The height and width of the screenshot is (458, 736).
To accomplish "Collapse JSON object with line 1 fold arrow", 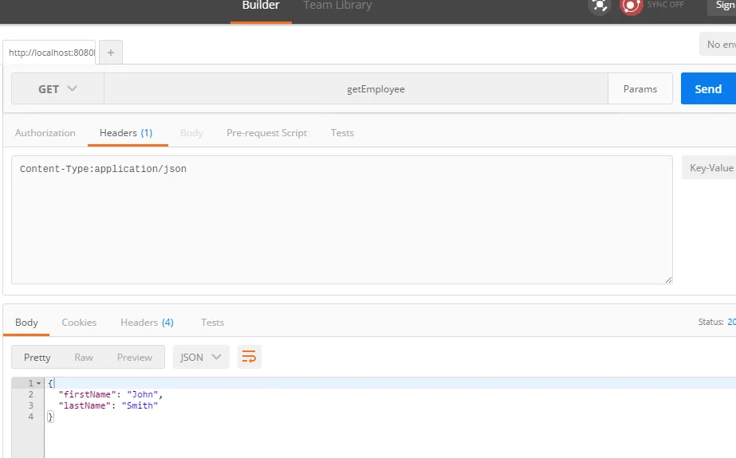I will tap(39, 383).
